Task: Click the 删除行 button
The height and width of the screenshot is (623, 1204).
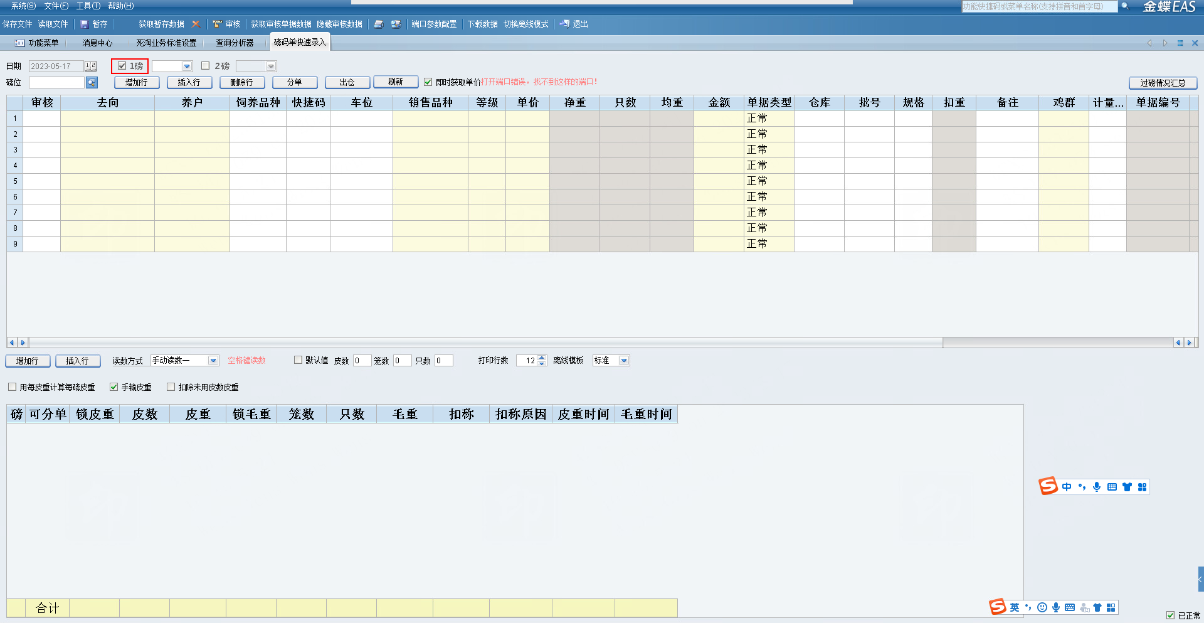Action: pyautogui.click(x=242, y=82)
